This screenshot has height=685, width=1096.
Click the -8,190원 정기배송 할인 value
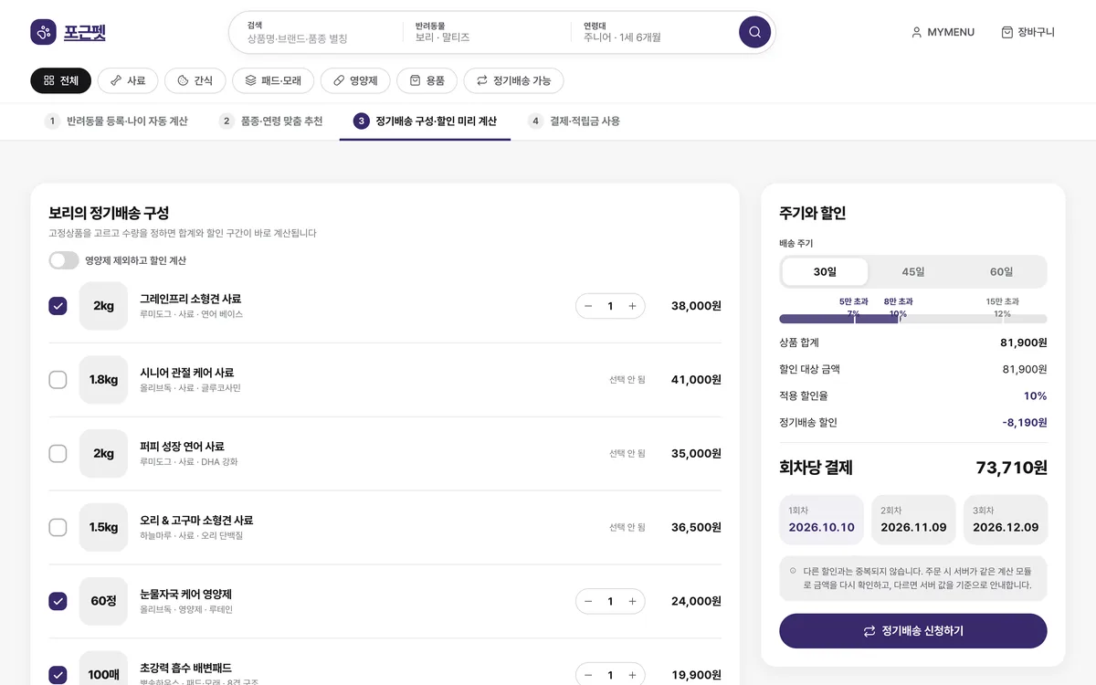tap(1025, 423)
